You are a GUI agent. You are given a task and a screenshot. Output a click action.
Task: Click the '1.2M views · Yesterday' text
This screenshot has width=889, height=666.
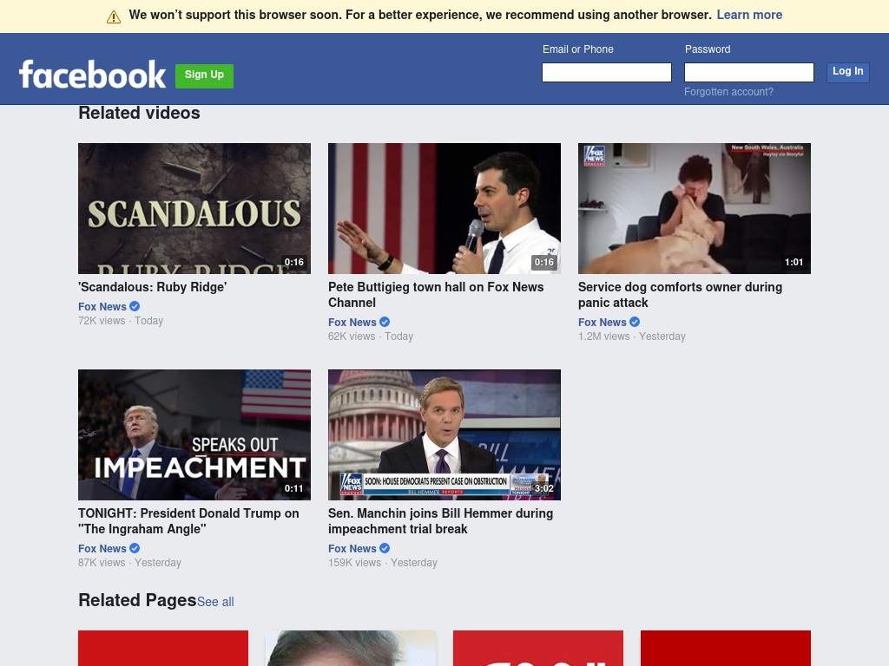[x=632, y=336]
